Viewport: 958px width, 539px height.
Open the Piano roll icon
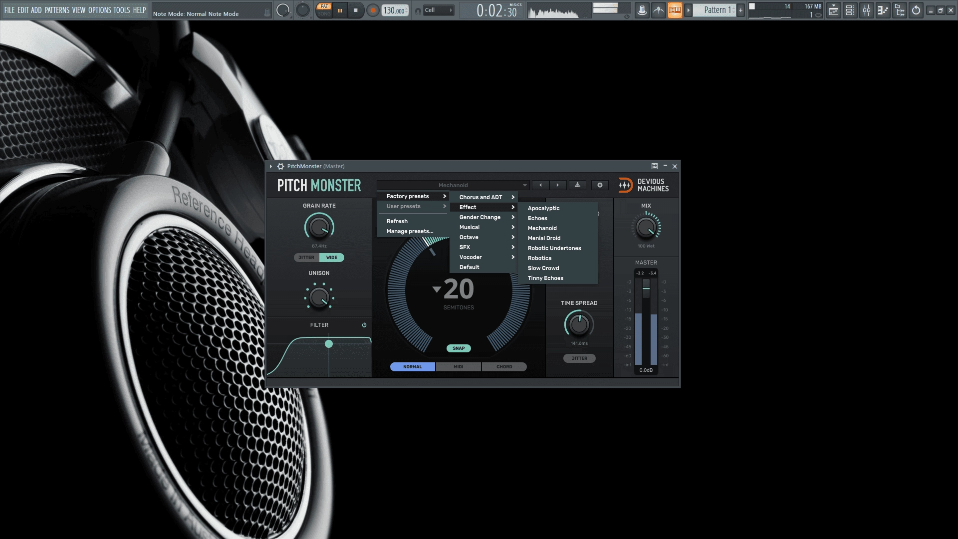tap(883, 10)
